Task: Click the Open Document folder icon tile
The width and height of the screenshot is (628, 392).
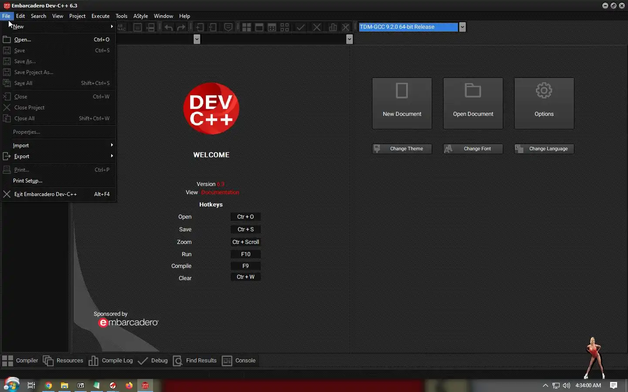Action: point(473,103)
